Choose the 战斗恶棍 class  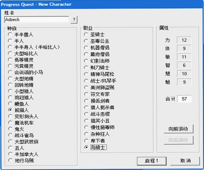[96, 114]
